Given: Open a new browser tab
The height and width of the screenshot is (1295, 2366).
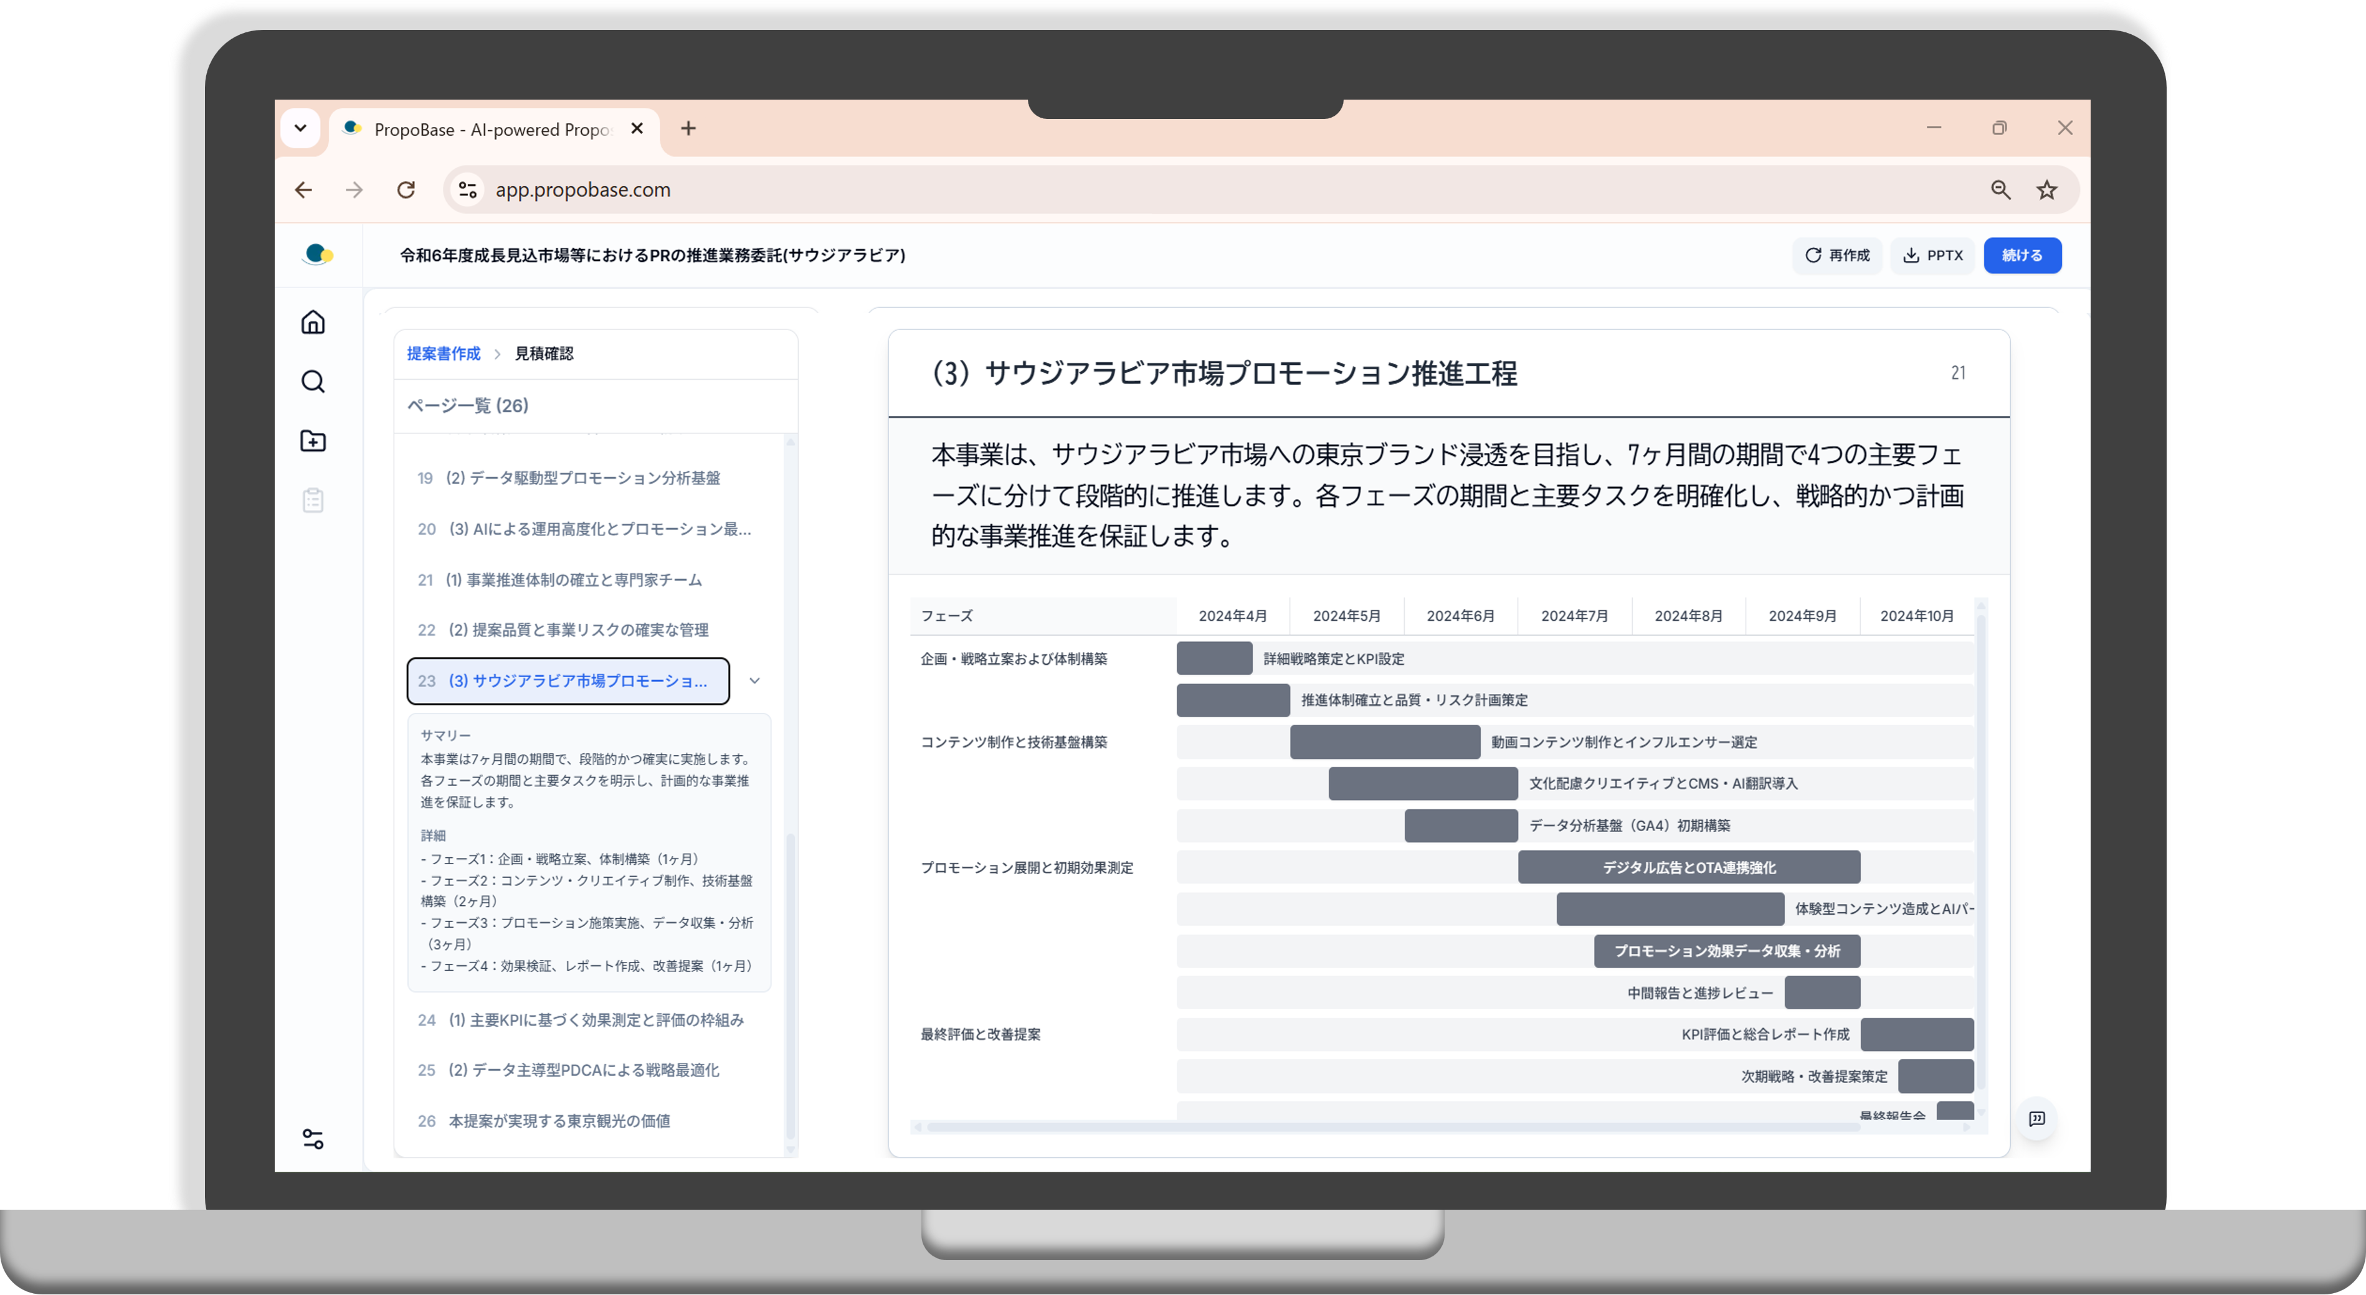Looking at the screenshot, I should coord(688,128).
